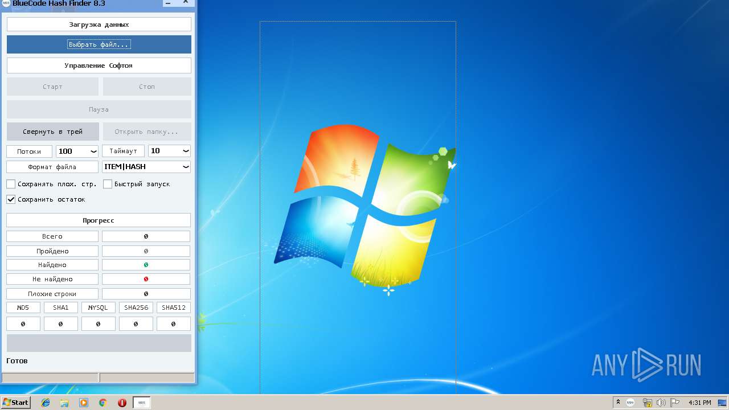Click the Пауза button
Image resolution: width=729 pixels, height=410 pixels.
99,109
